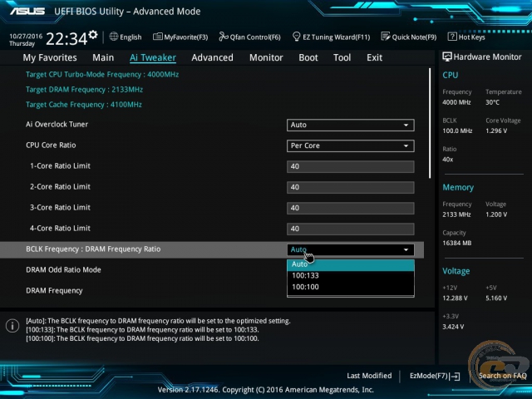Click Target Cache Frequency : 4100MHz text
The height and width of the screenshot is (399, 532).
[84, 105]
